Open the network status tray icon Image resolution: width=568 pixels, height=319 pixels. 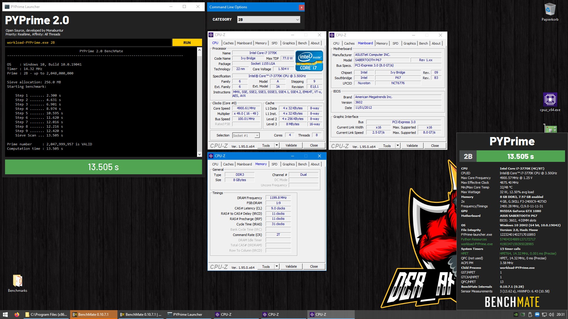[x=544, y=315]
